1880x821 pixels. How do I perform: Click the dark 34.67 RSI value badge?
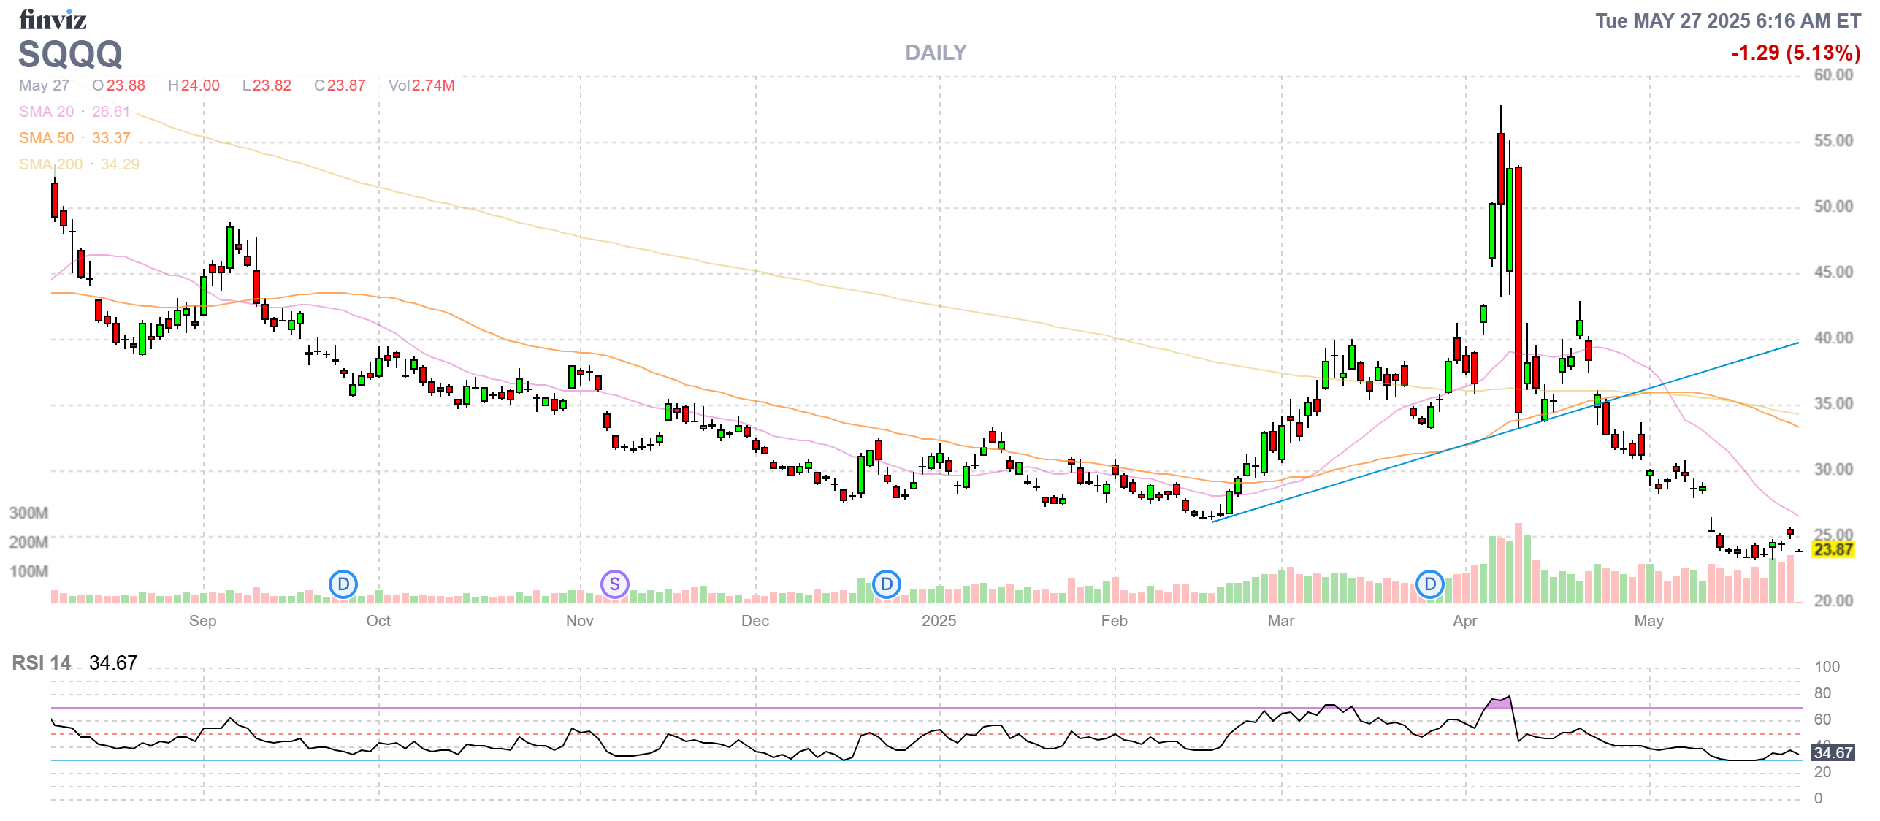[1833, 752]
